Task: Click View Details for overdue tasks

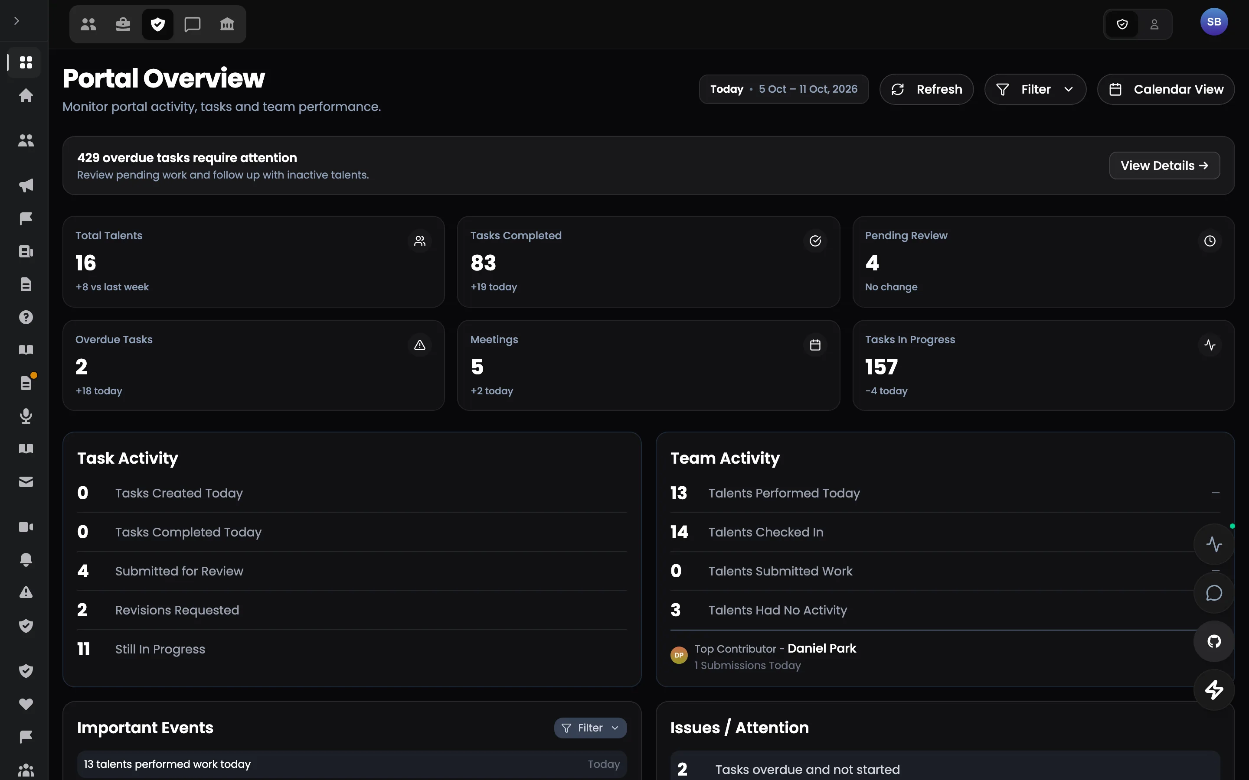Action: (1164, 166)
